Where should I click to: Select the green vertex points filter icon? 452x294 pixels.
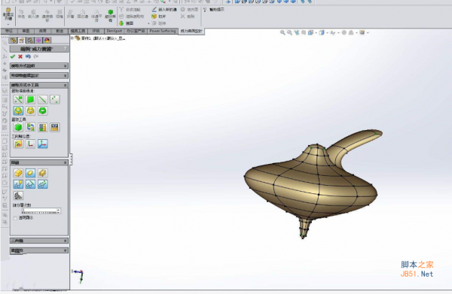55,99
